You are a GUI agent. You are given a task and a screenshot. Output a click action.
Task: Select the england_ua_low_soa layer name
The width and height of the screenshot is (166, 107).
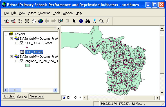point(42,61)
